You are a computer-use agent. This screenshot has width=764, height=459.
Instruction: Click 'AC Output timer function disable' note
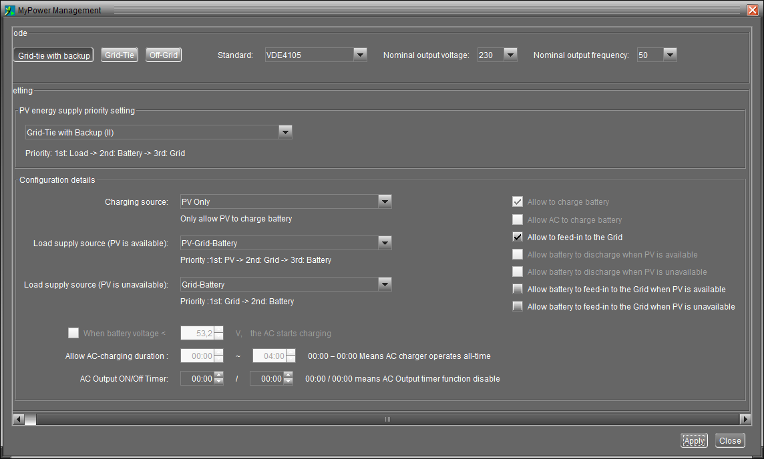point(403,379)
